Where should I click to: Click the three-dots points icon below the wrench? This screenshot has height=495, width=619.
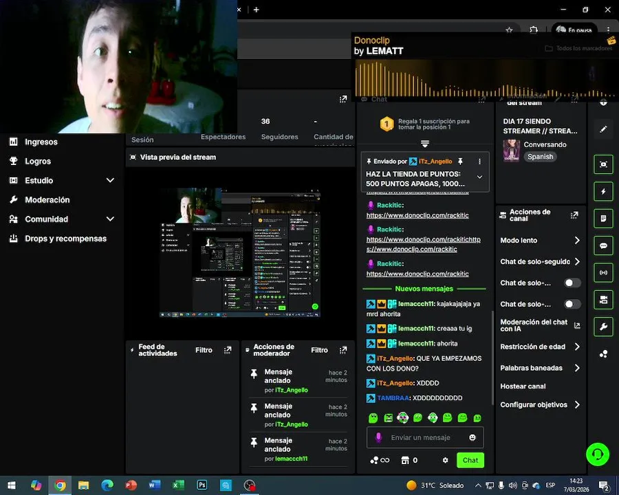pyautogui.click(x=603, y=353)
